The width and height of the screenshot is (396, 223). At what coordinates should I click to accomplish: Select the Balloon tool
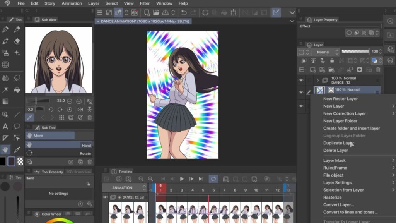pos(17,126)
